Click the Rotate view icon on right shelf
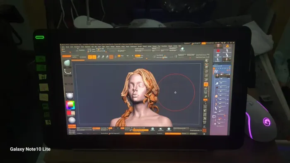Image resolution: width=290 pixels, height=163 pixels. [205, 118]
